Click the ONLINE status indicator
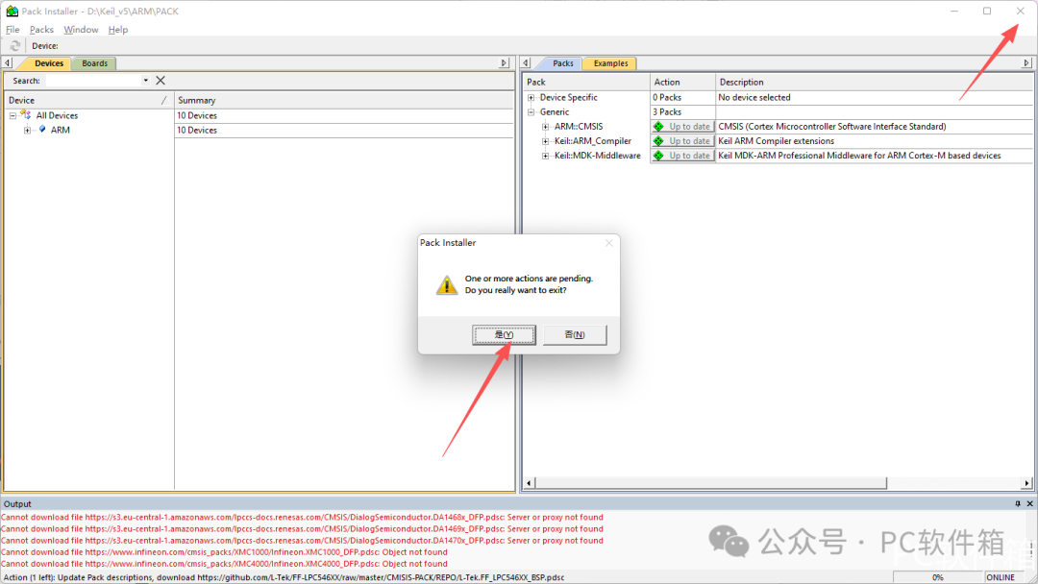1038x584 pixels. [1001, 577]
